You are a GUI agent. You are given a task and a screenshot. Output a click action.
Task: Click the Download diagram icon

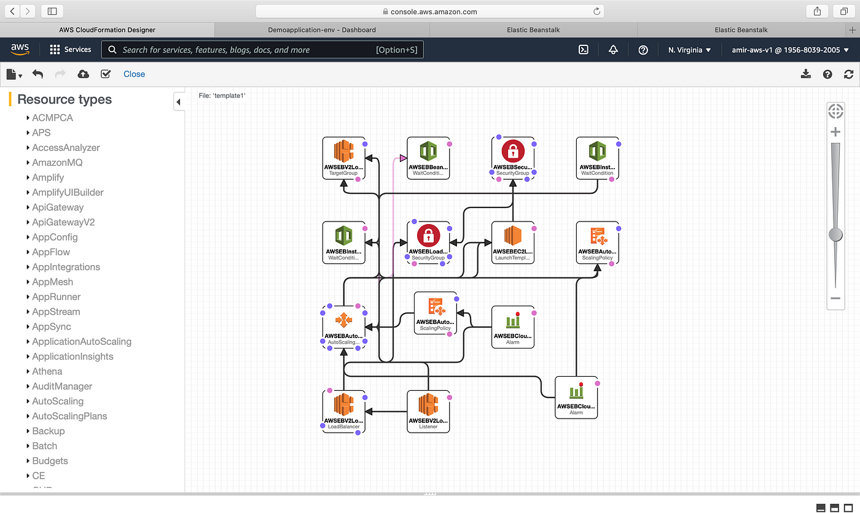tap(806, 74)
